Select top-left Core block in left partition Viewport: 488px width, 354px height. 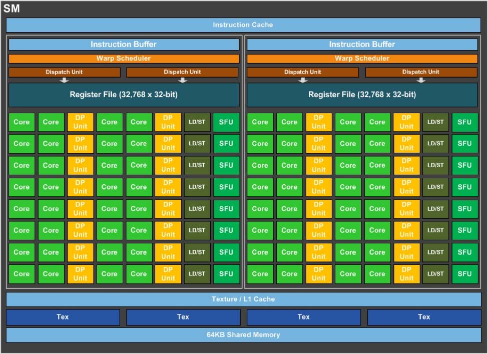22,122
